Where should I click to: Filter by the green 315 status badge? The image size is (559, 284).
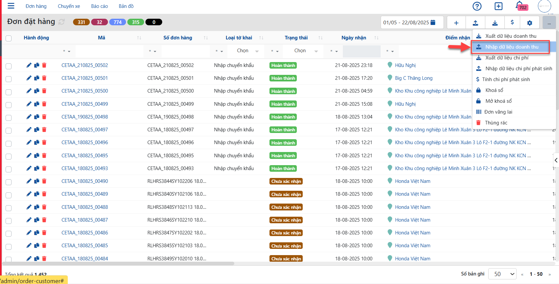(136, 22)
